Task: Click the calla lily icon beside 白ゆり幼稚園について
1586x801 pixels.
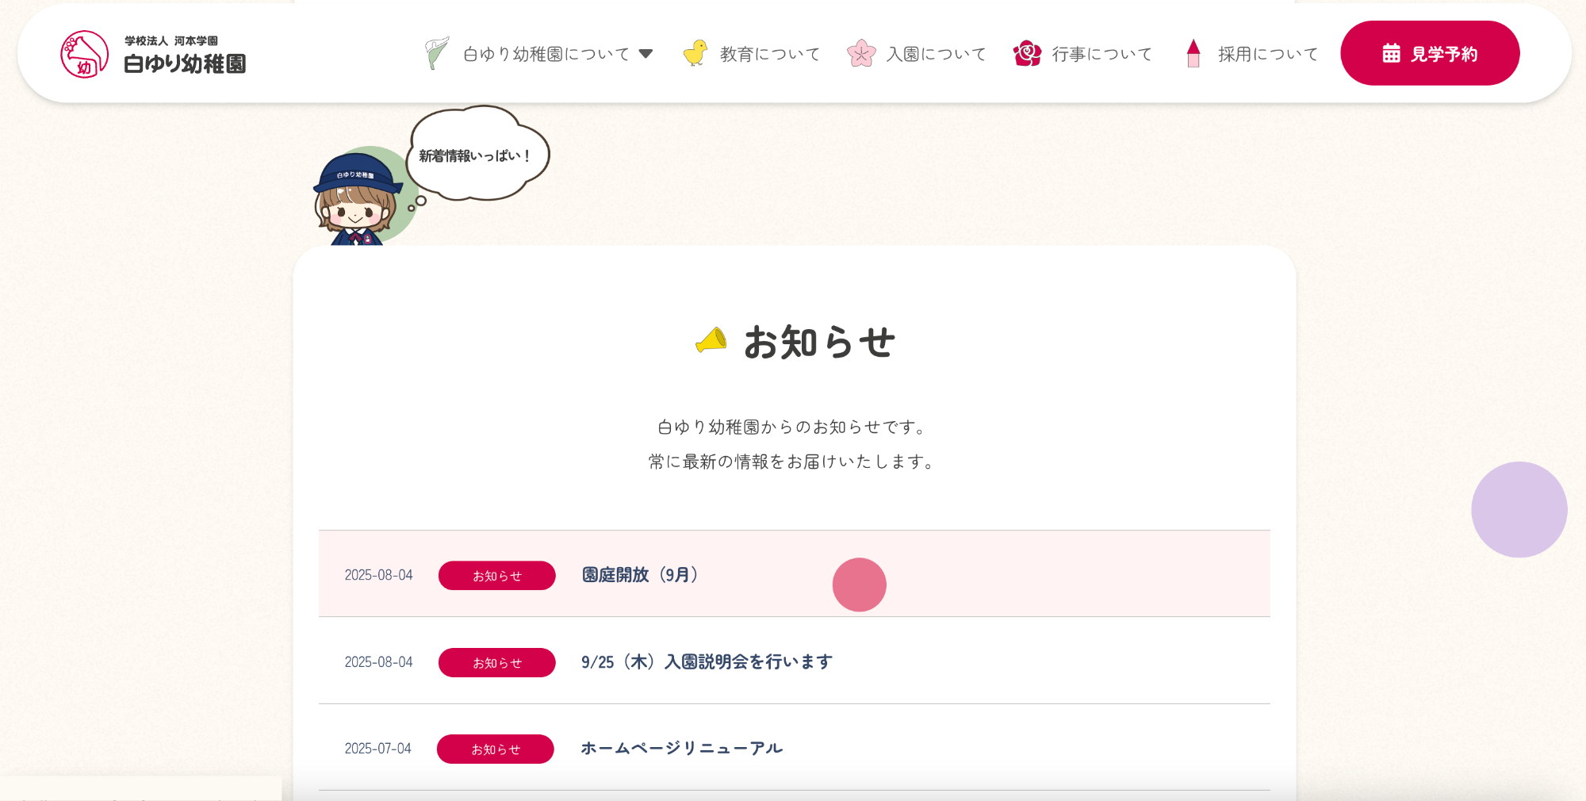Action: pyautogui.click(x=435, y=53)
